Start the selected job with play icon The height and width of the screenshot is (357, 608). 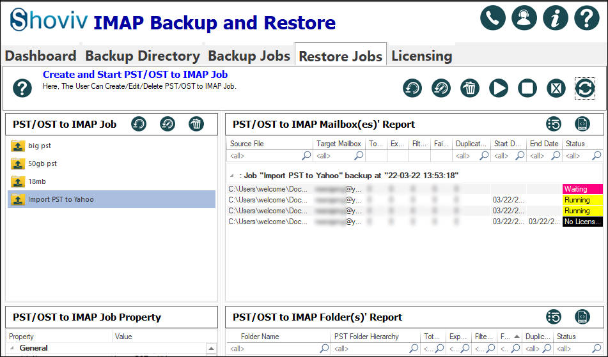click(x=498, y=88)
